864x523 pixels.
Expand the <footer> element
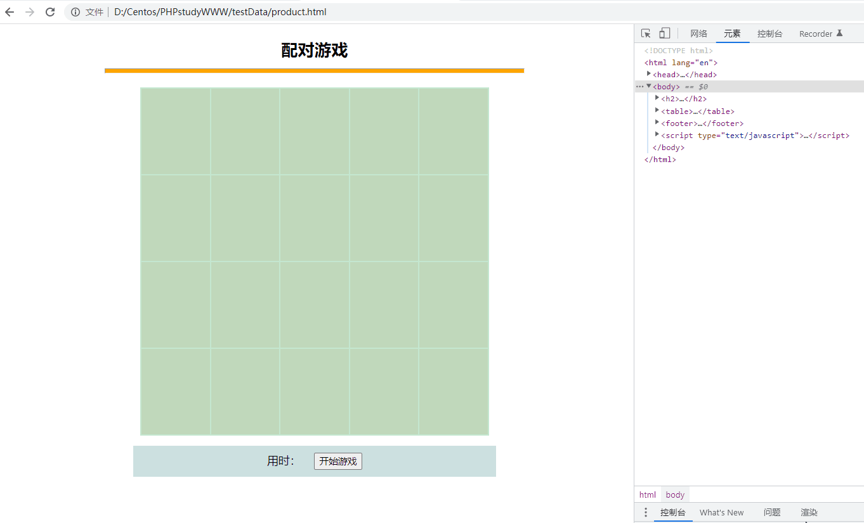[x=657, y=123]
